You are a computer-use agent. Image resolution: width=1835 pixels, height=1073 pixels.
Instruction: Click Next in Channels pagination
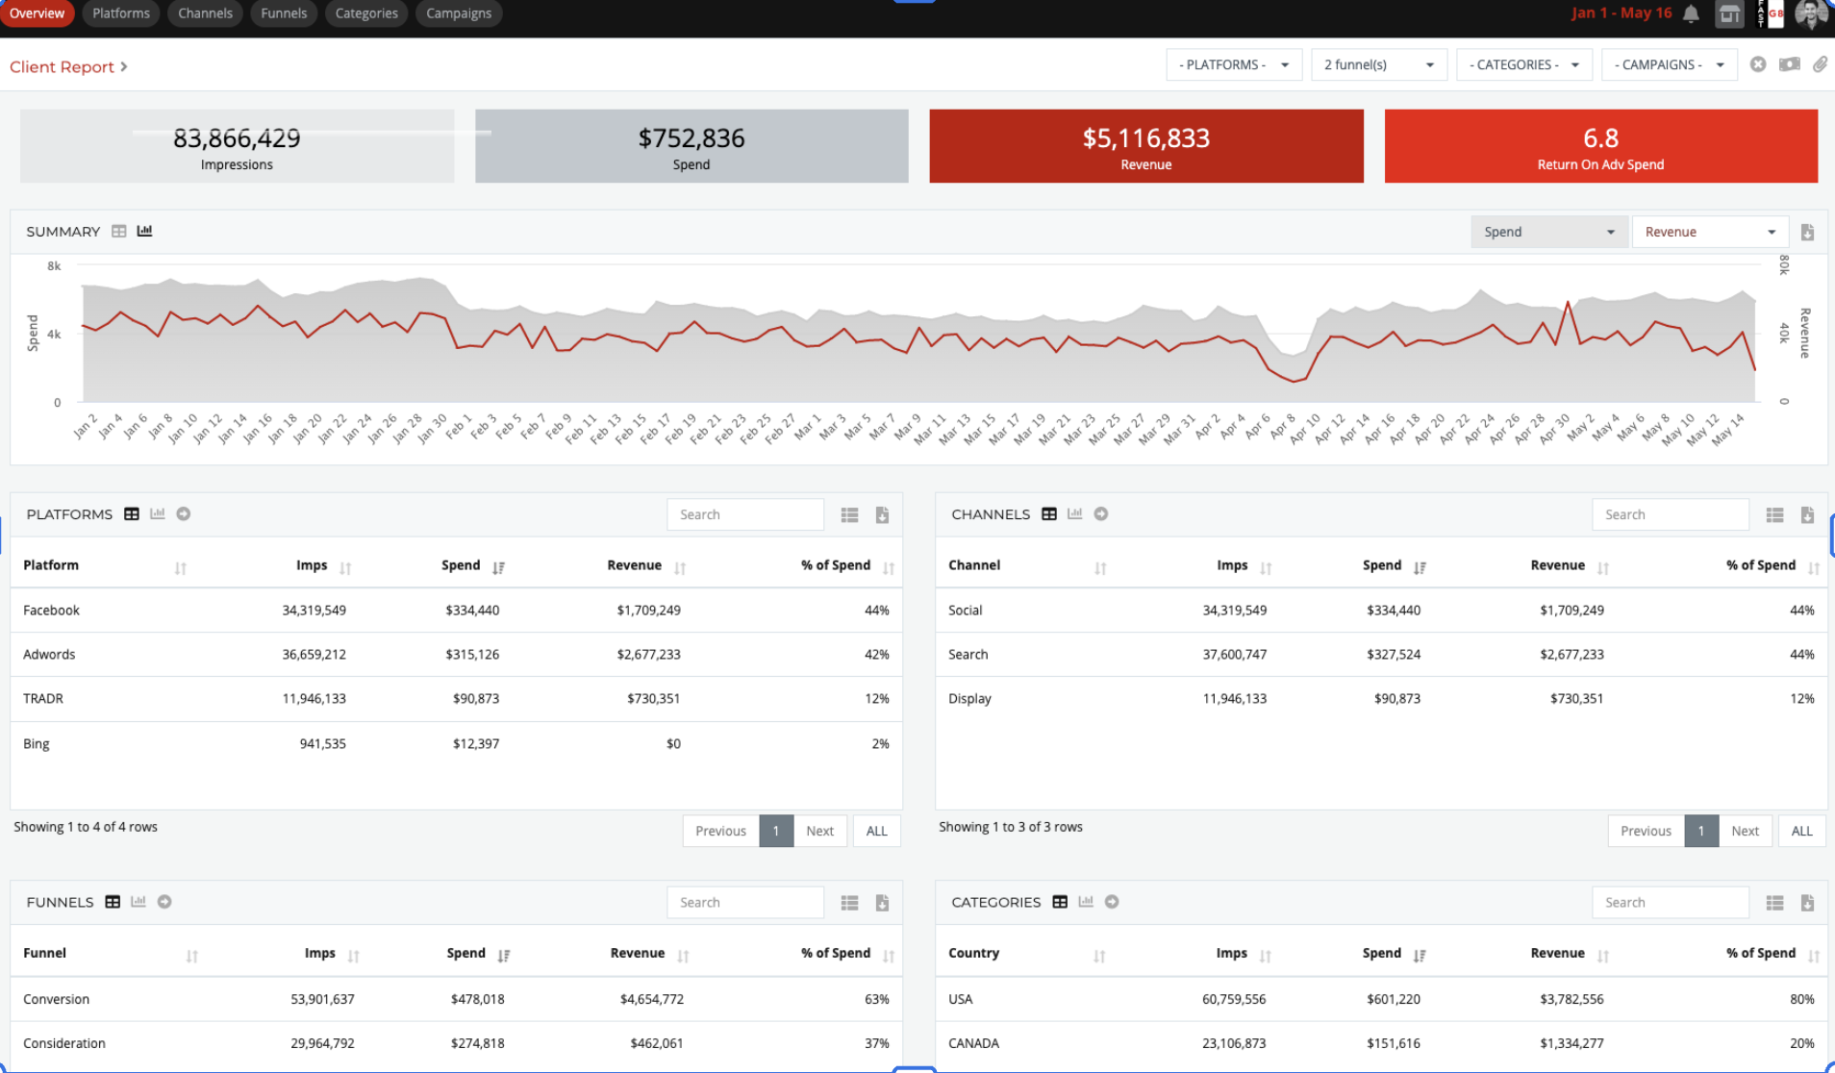tap(1746, 831)
